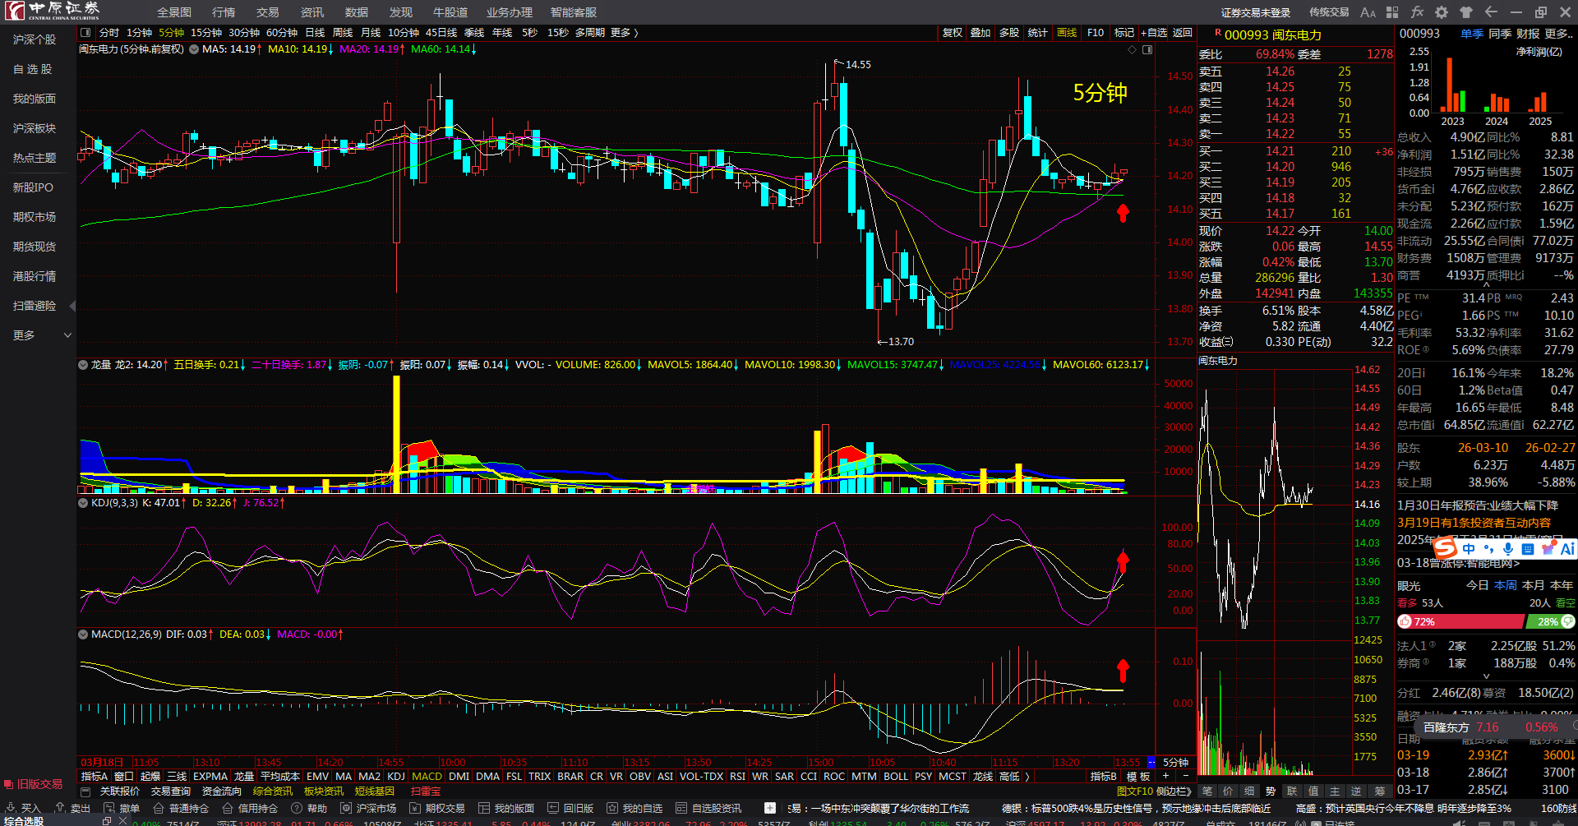Open the KDJ indicator dropdown circle
The height and width of the screenshot is (826, 1578).
tap(83, 503)
